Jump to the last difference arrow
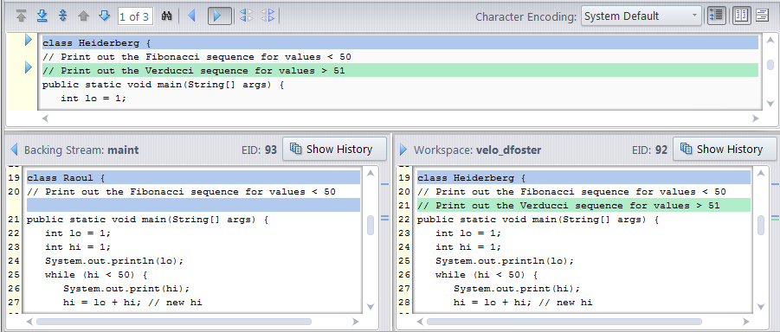This screenshot has height=332, width=780. click(x=42, y=16)
